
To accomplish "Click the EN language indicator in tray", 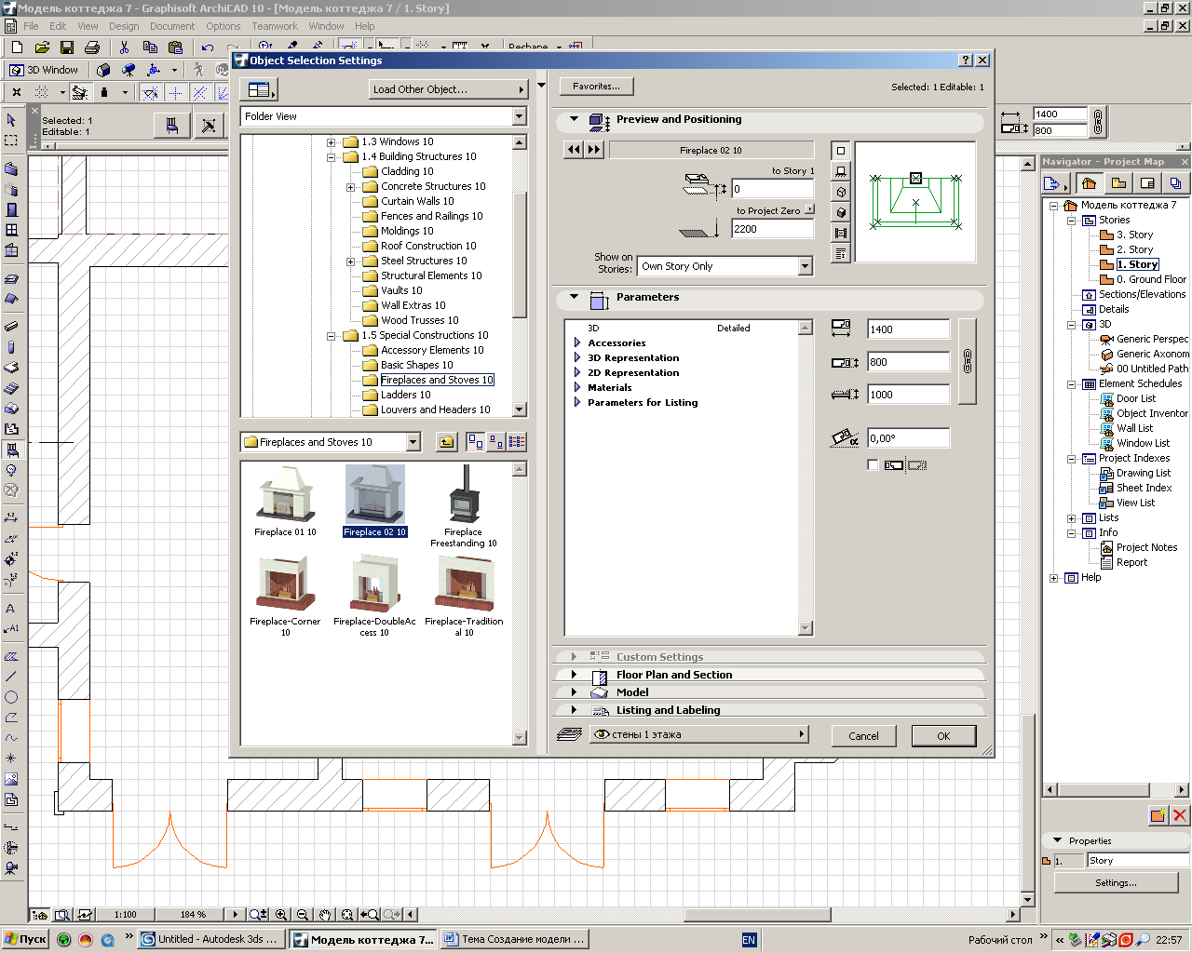I will 749,940.
